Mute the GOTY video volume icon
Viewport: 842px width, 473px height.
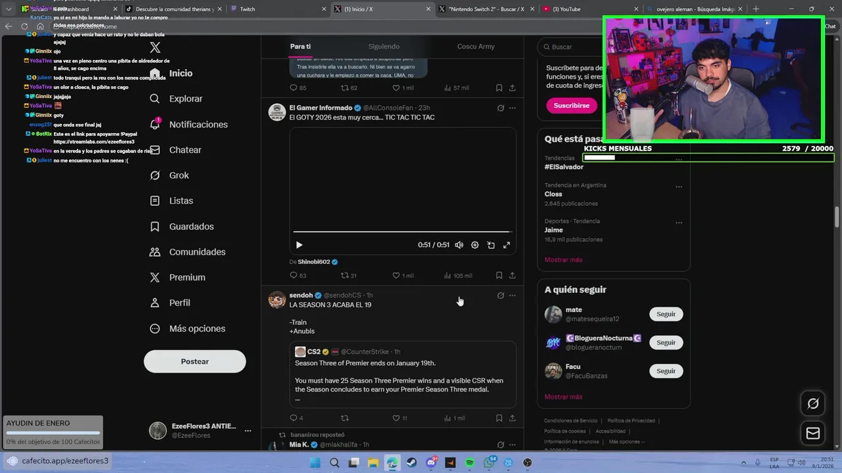459,245
